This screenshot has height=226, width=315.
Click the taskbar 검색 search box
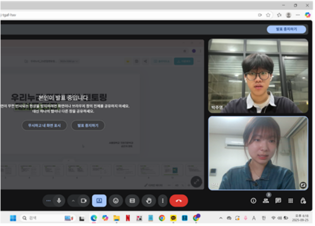coord(48,218)
